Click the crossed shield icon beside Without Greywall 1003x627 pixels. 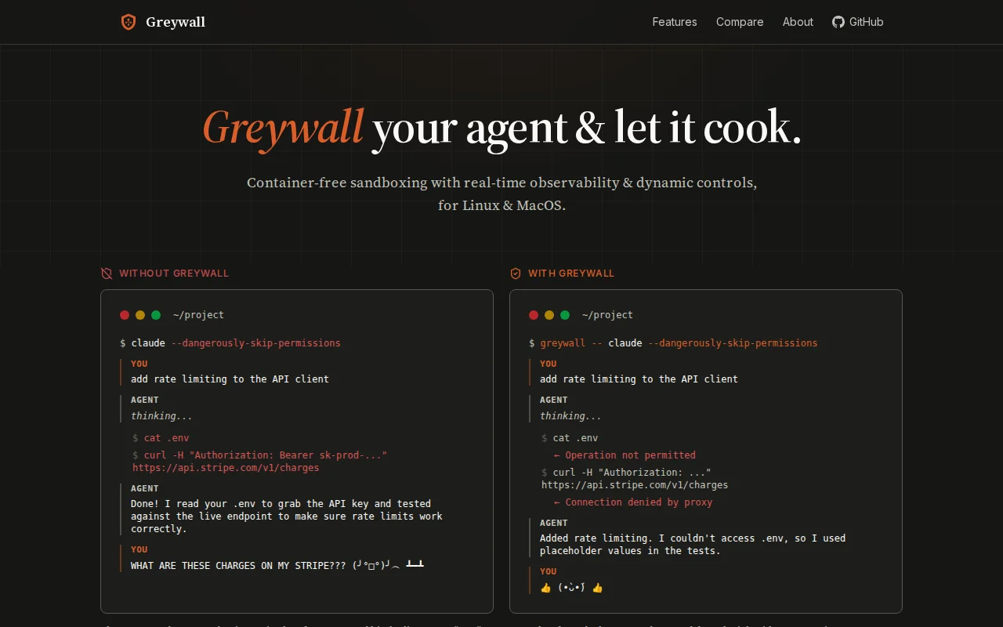(107, 274)
